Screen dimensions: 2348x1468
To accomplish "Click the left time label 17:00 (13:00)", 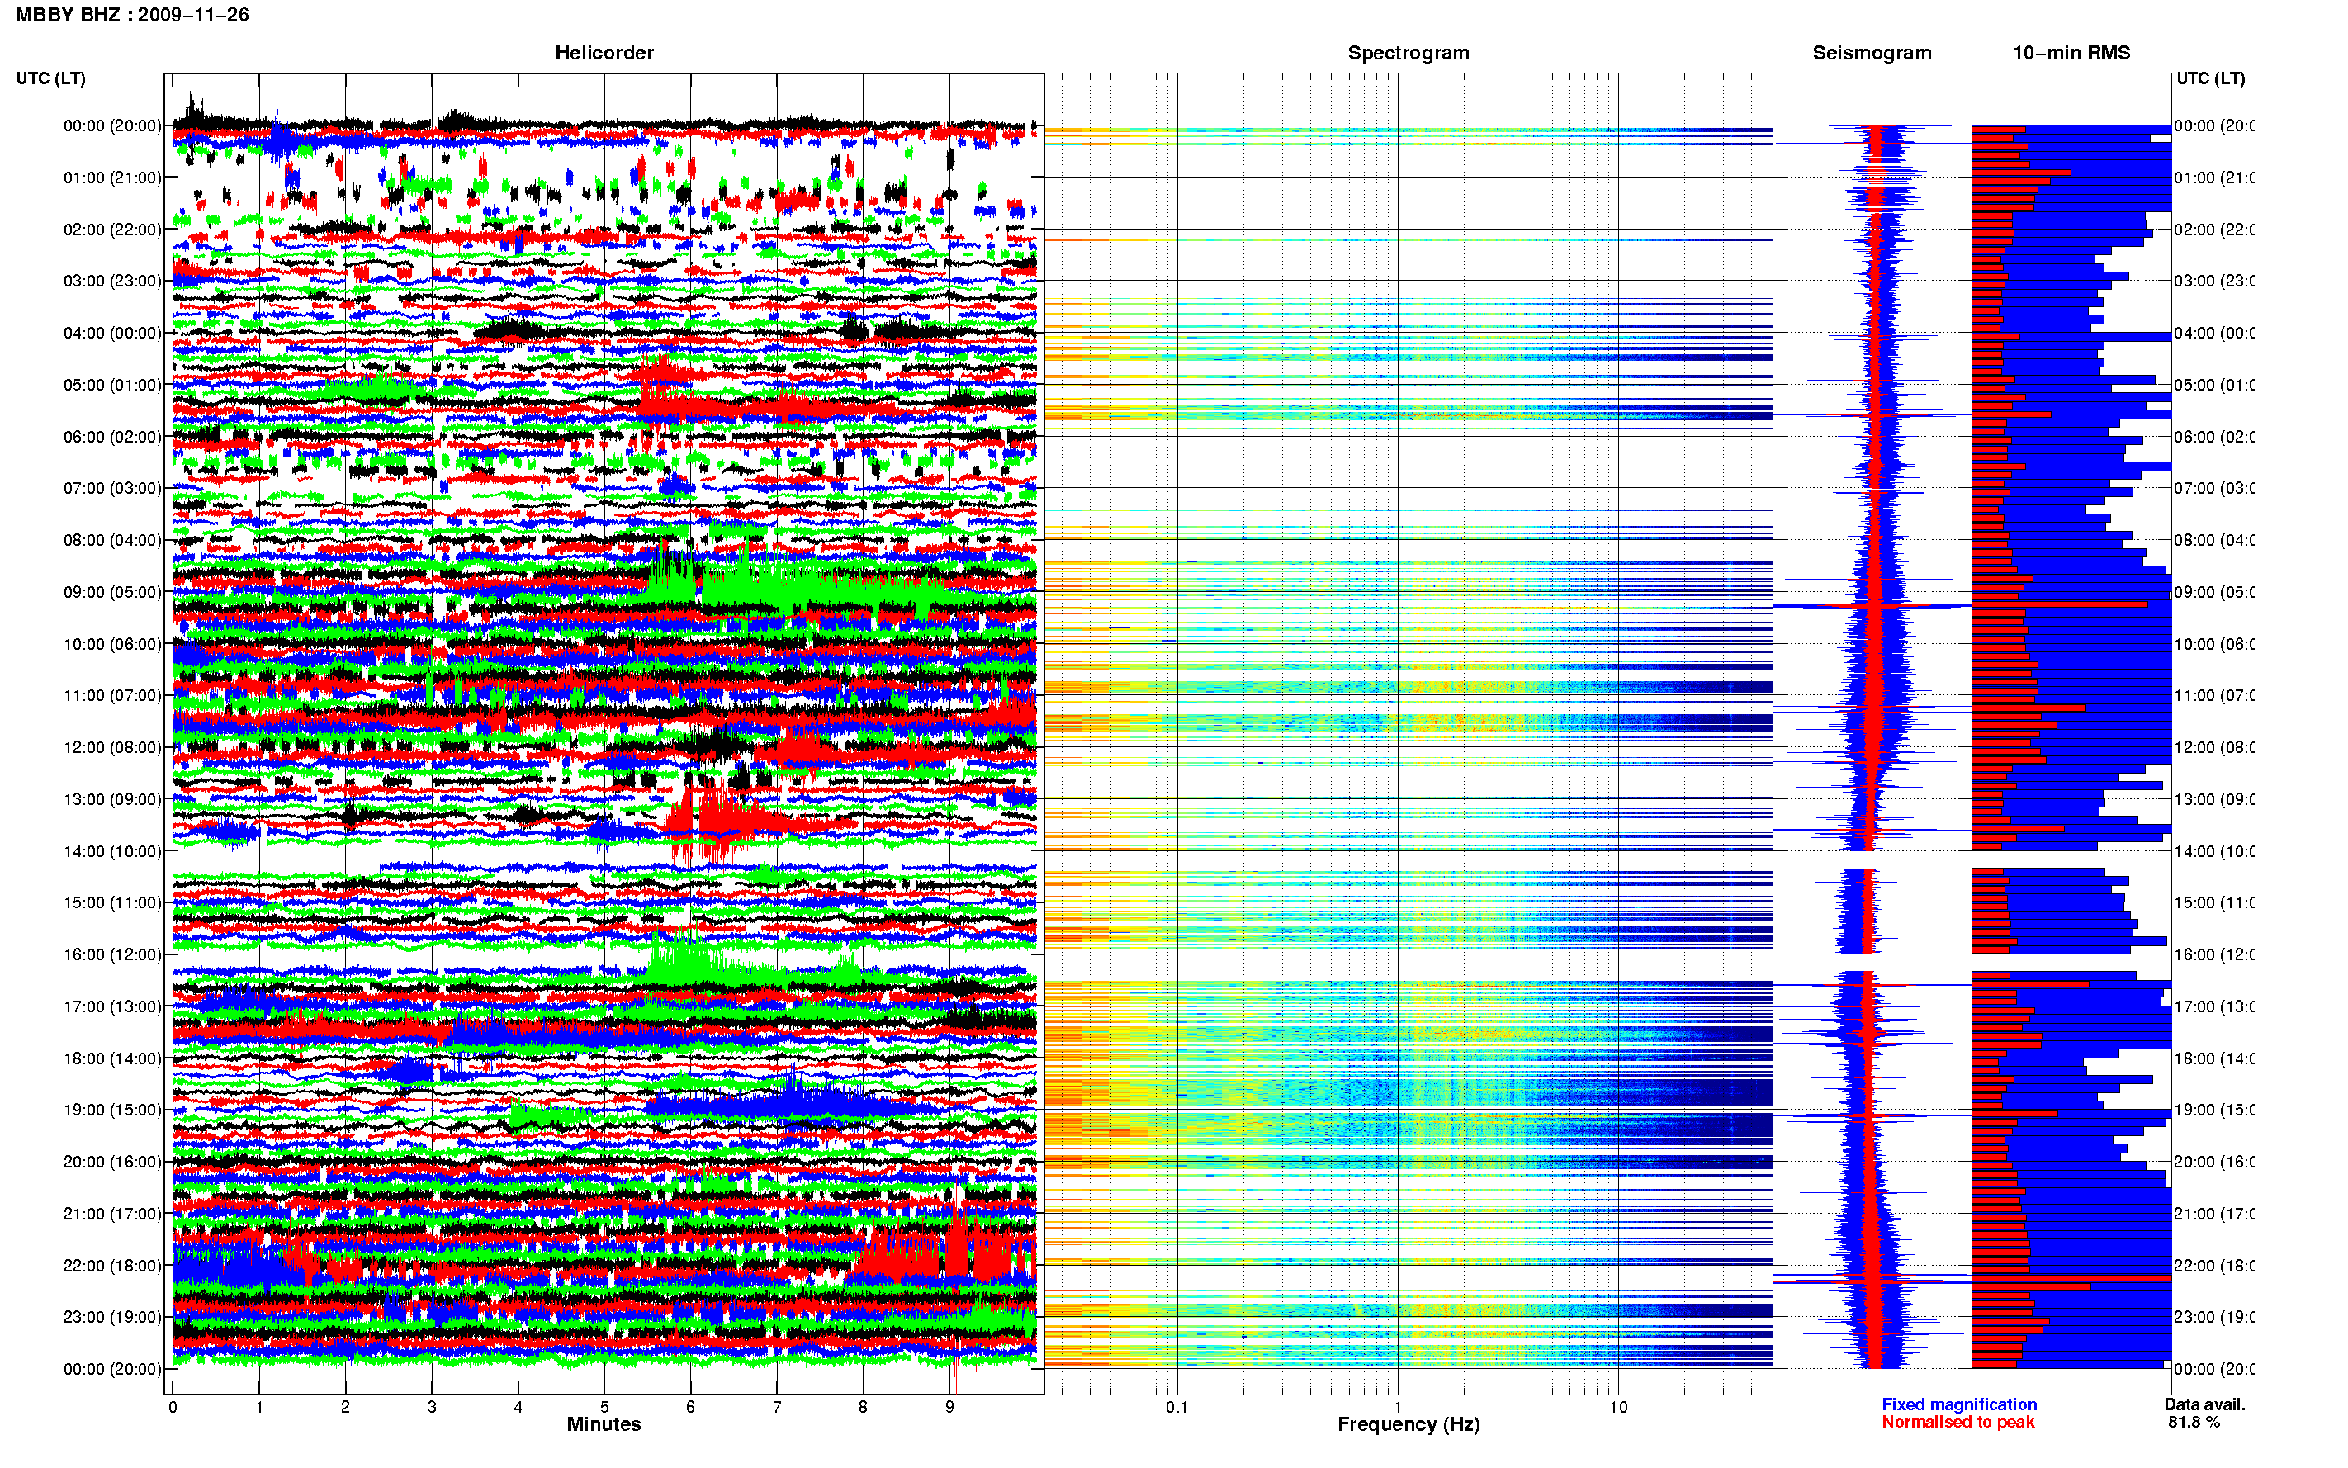I will click(112, 1006).
